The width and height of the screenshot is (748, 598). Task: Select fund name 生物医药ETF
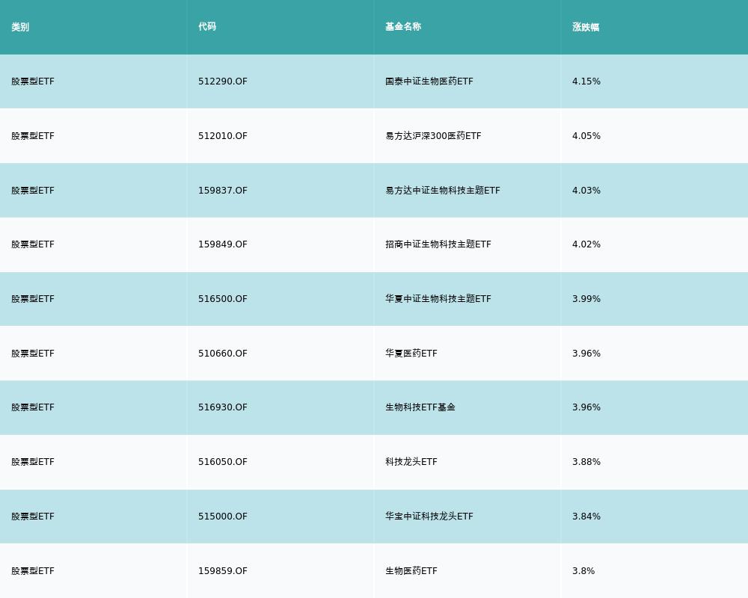[411, 571]
